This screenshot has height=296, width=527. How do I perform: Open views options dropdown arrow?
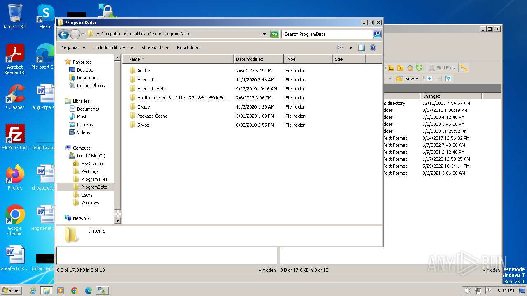[x=350, y=48]
